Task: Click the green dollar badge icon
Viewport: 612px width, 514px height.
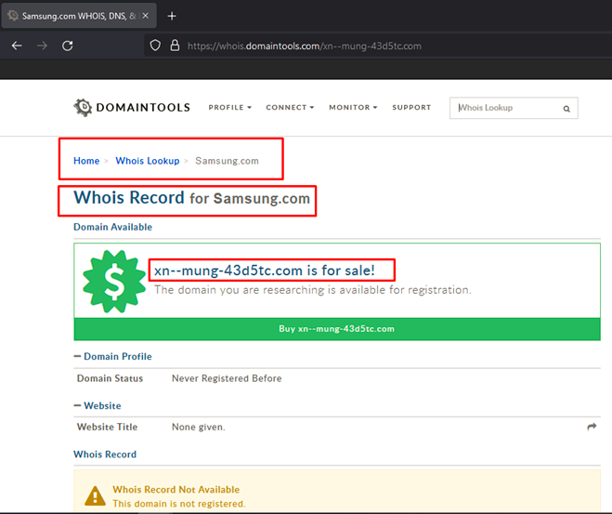Action: coord(114,282)
